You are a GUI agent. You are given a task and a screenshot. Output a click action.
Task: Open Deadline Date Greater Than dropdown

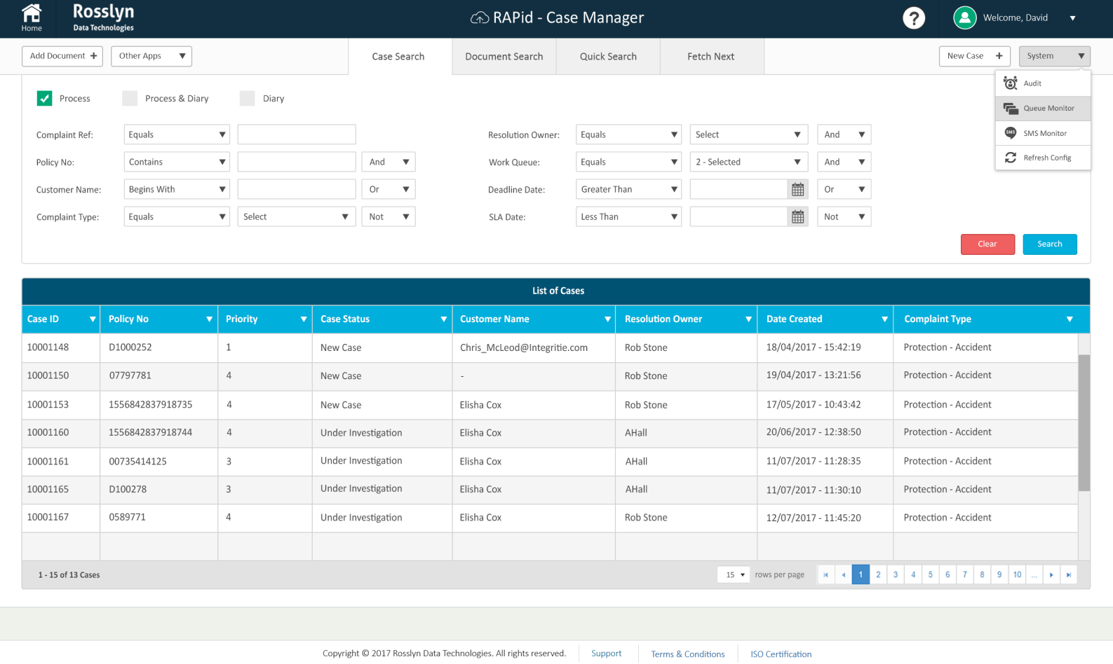pos(628,189)
